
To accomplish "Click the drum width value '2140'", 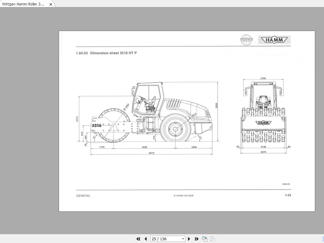I will click(263, 147).
